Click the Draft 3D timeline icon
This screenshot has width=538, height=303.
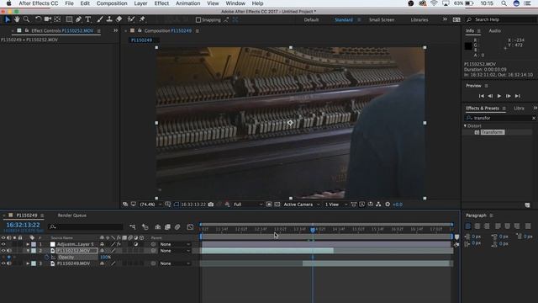[145, 227]
